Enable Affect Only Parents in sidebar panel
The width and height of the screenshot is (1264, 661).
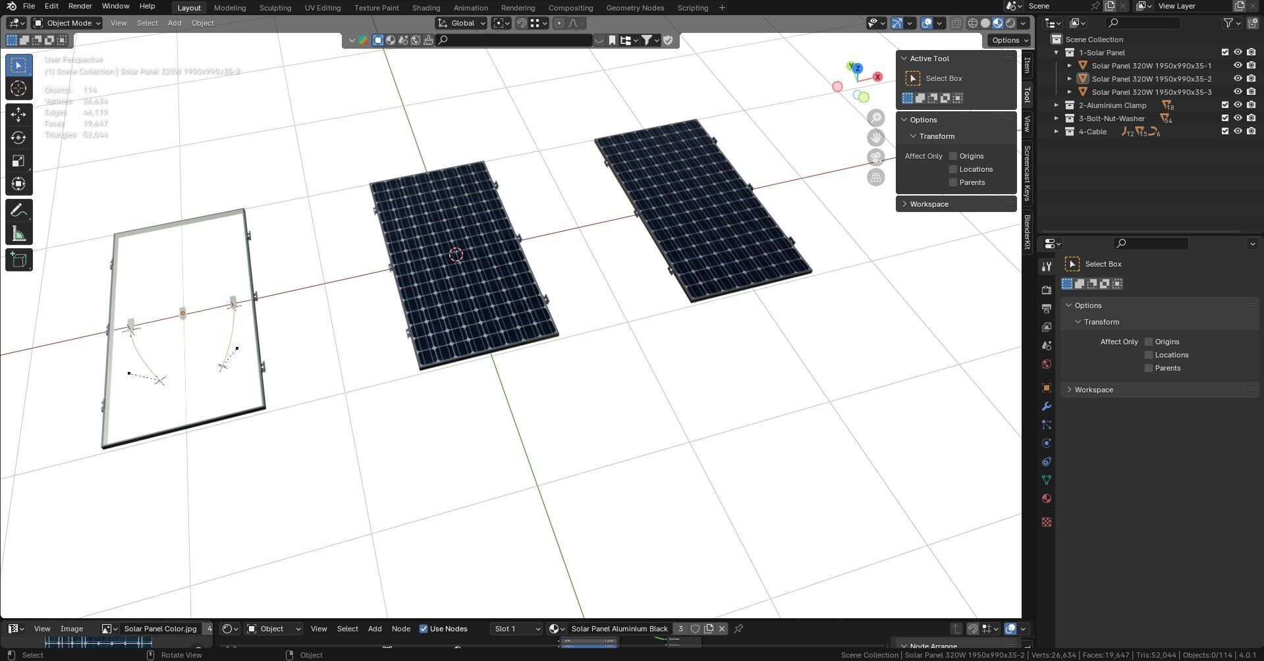coord(952,182)
